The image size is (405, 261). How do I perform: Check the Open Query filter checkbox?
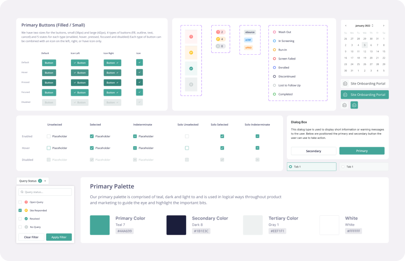coord(20,202)
